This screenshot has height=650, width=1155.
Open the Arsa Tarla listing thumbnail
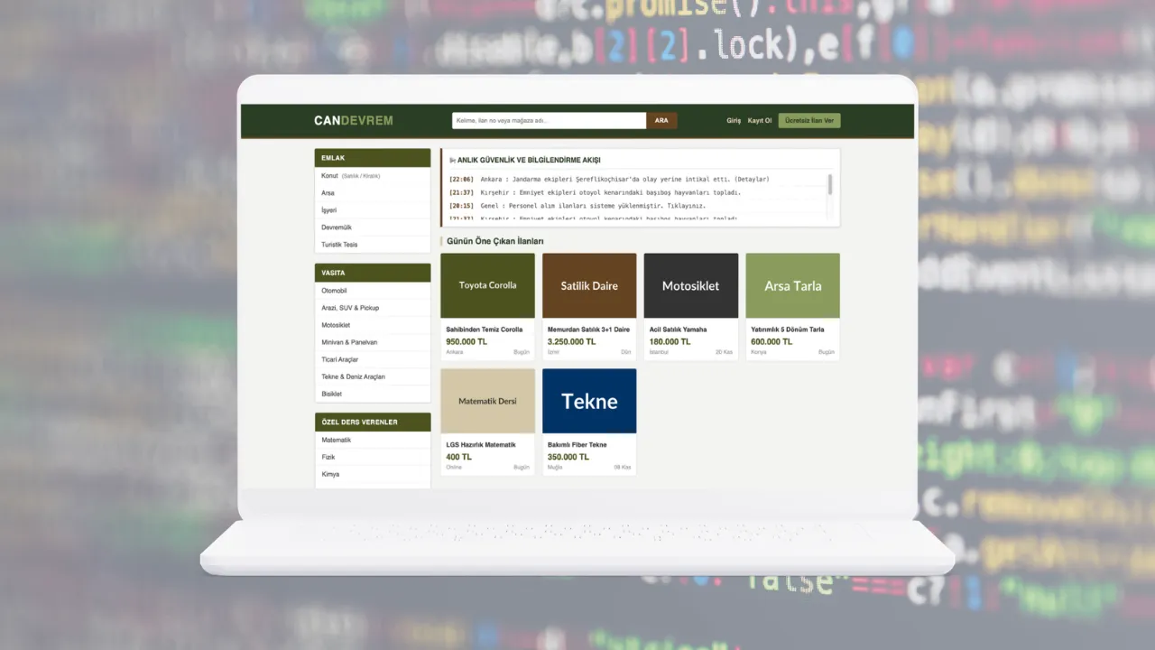tap(793, 285)
